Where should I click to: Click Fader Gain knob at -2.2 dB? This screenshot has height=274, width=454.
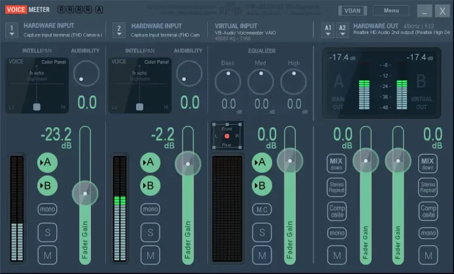[x=188, y=164]
